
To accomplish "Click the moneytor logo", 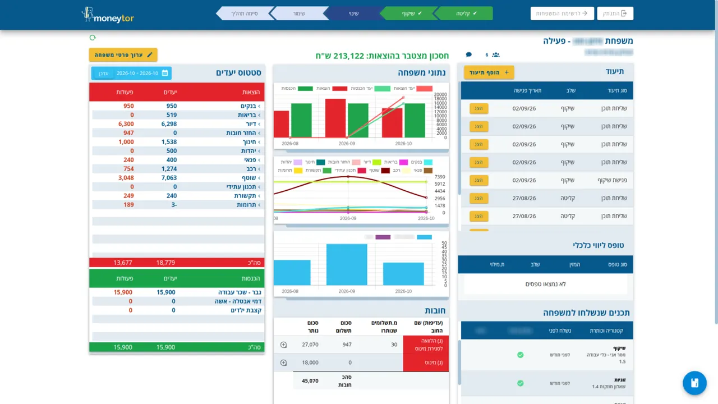I will (x=108, y=15).
